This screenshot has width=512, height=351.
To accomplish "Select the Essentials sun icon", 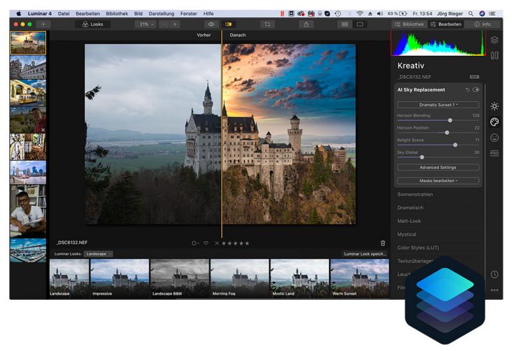I will click(494, 106).
